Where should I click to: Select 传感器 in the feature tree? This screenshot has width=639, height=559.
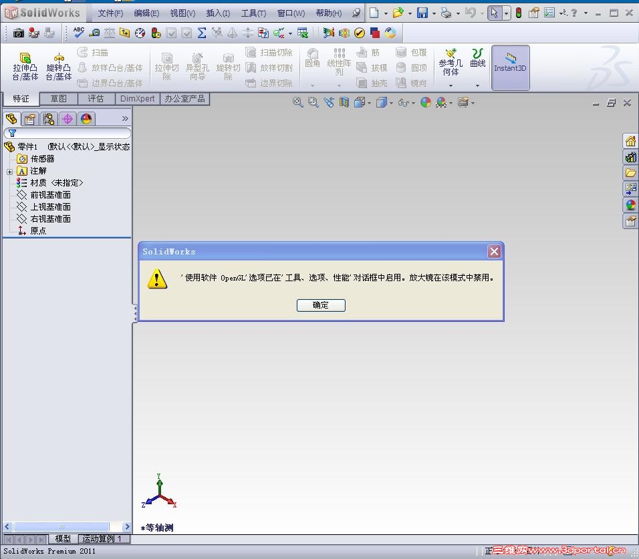tap(42, 159)
